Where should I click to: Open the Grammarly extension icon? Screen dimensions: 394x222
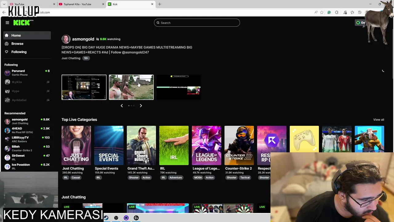click(329, 12)
